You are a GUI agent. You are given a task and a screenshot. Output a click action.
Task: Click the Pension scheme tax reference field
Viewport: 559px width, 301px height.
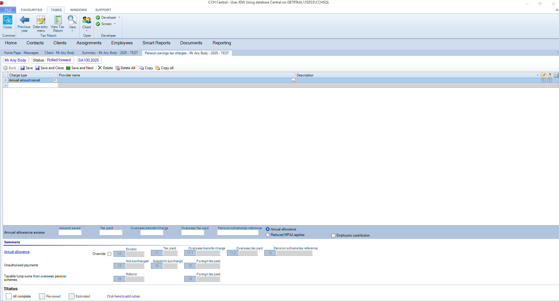[x=238, y=233]
